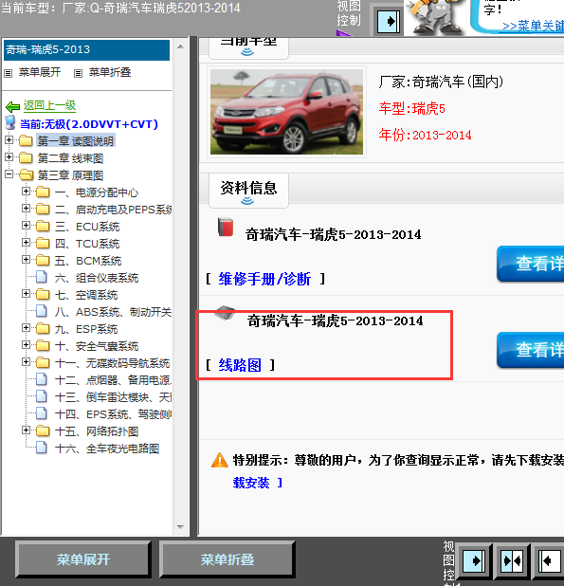This screenshot has width=564, height=586.
Task: Click the tree panel scroll-down arrow
Action: (180, 527)
